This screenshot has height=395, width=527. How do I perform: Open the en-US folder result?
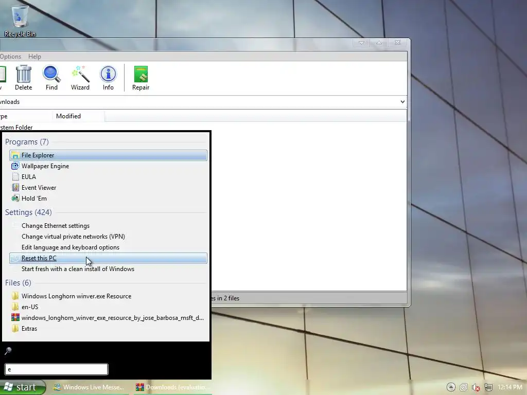coord(108,307)
